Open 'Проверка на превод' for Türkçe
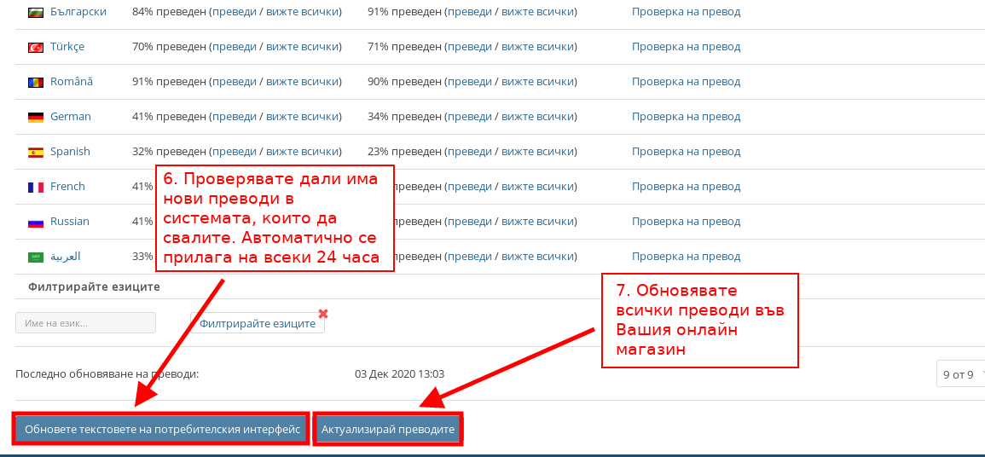This screenshot has width=985, height=457. (x=686, y=47)
